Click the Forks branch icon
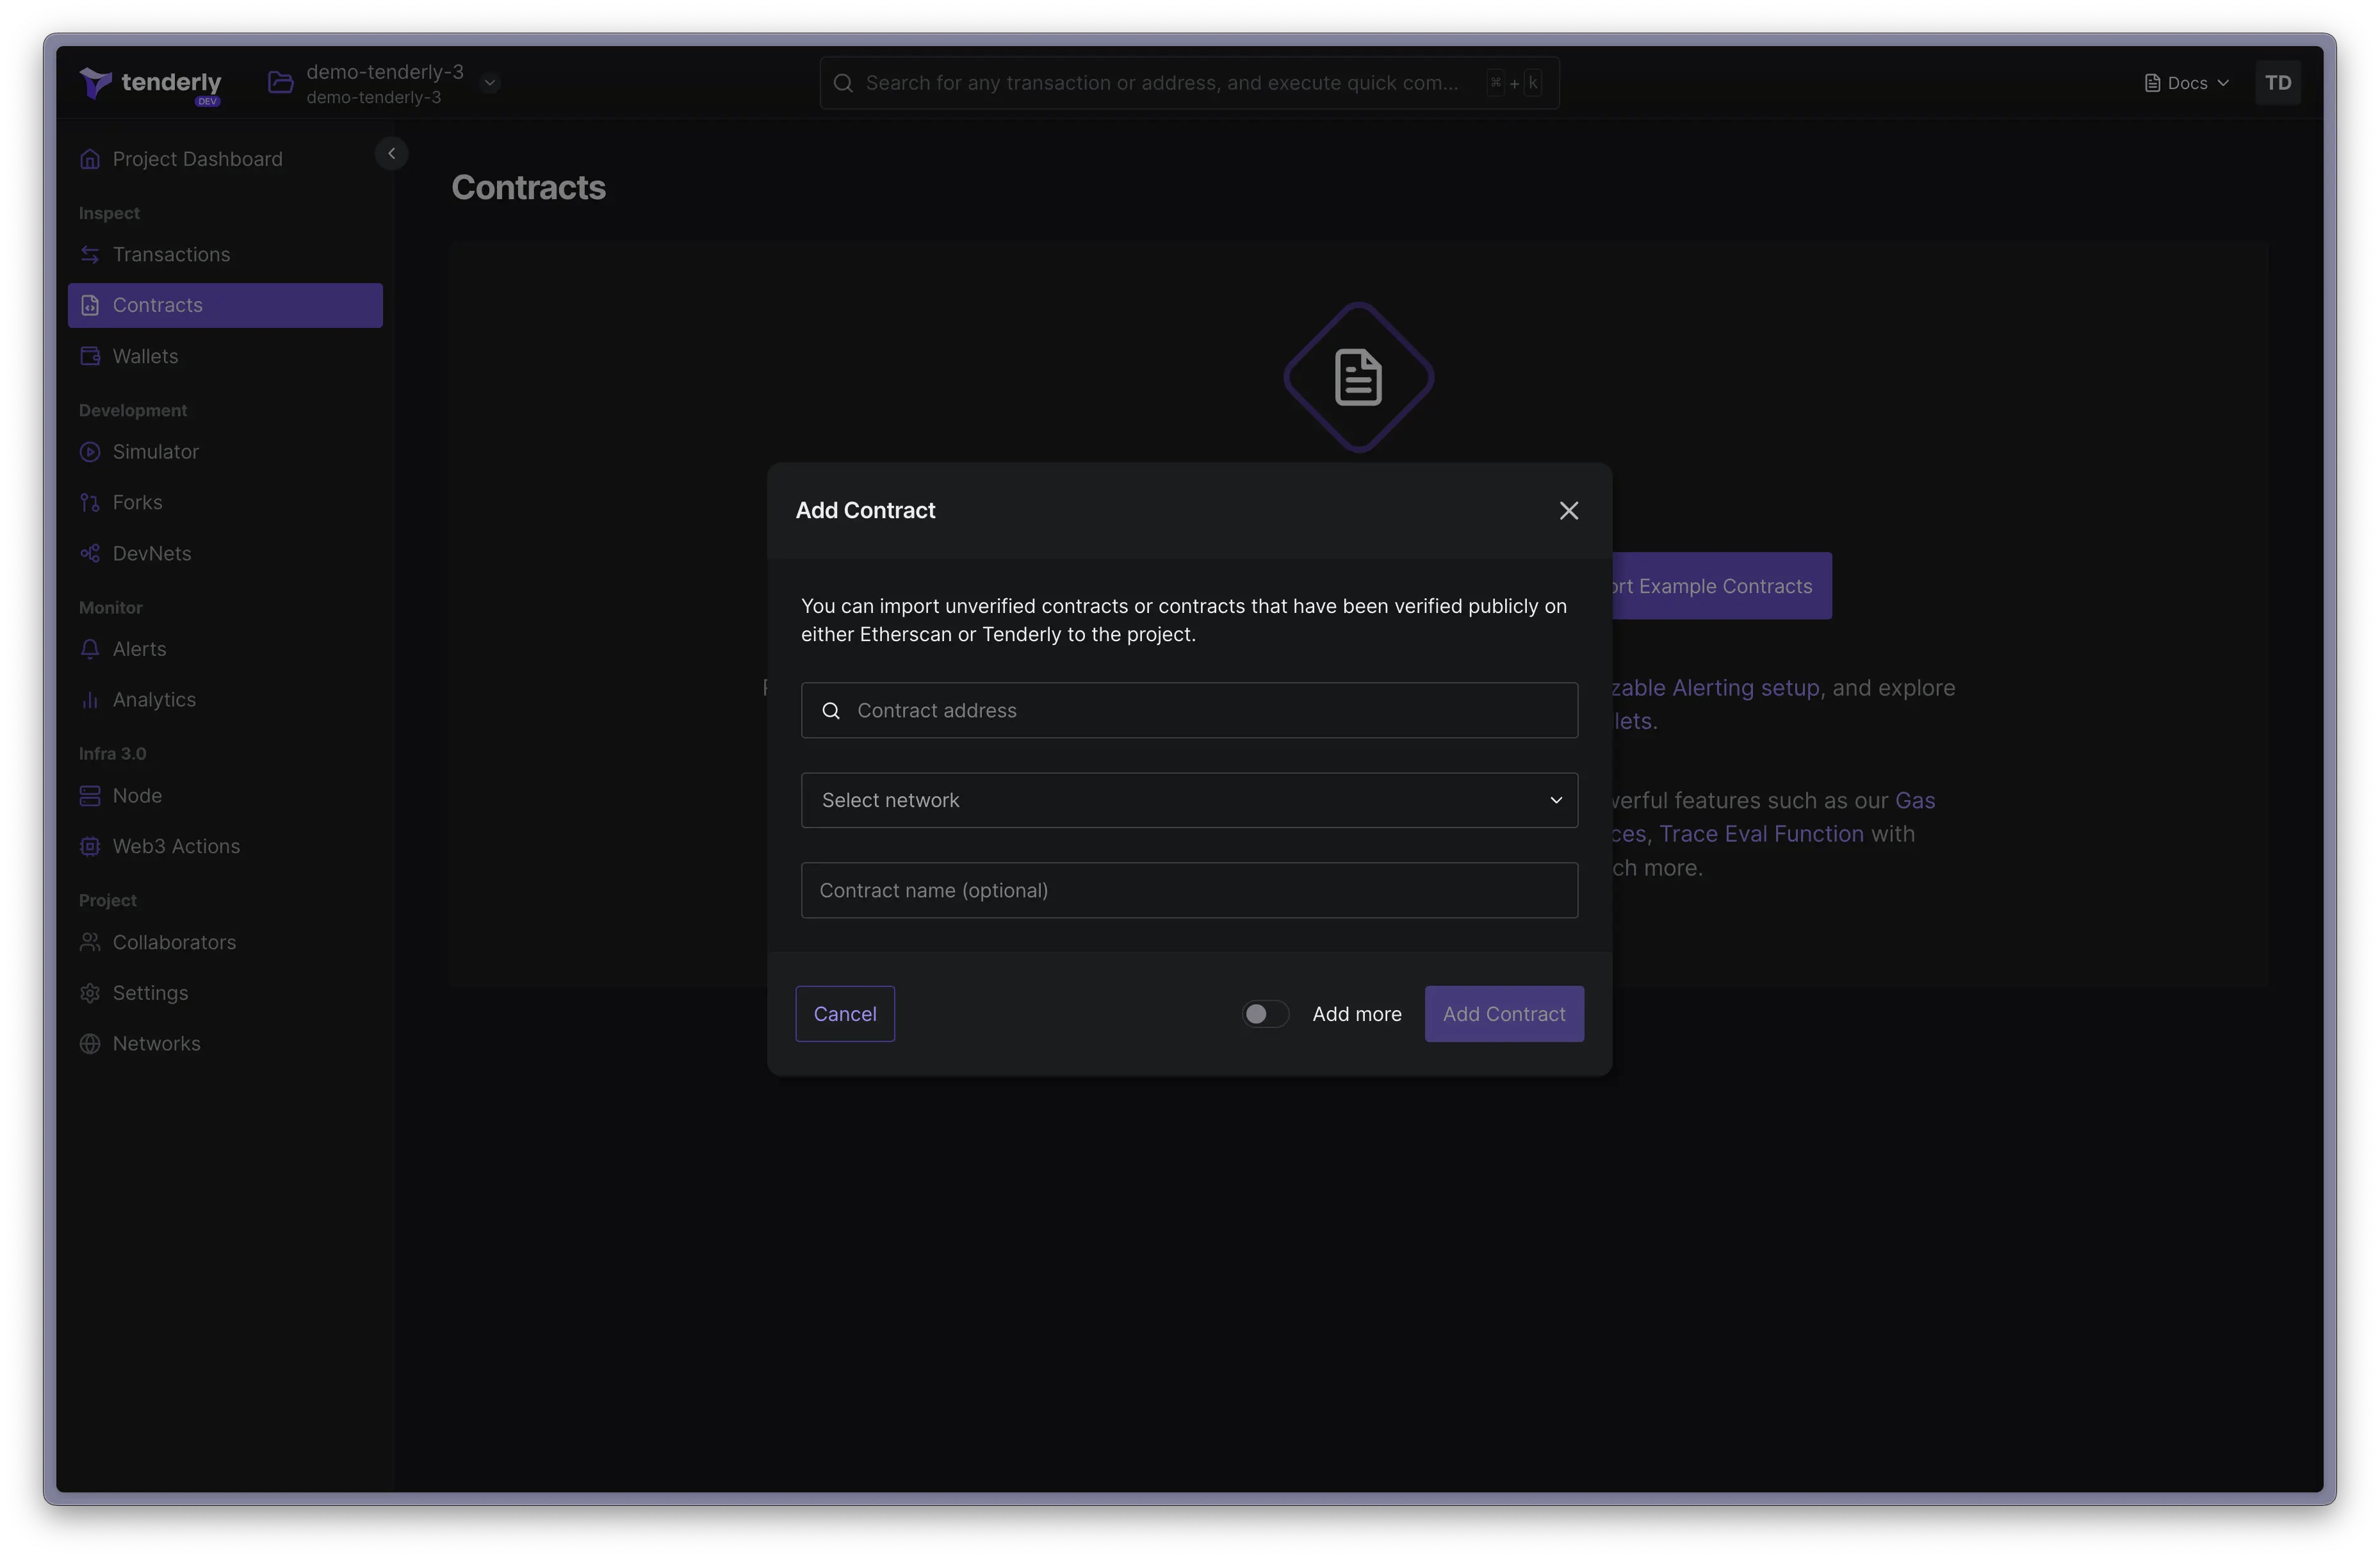The width and height of the screenshot is (2380, 1559). [x=90, y=502]
